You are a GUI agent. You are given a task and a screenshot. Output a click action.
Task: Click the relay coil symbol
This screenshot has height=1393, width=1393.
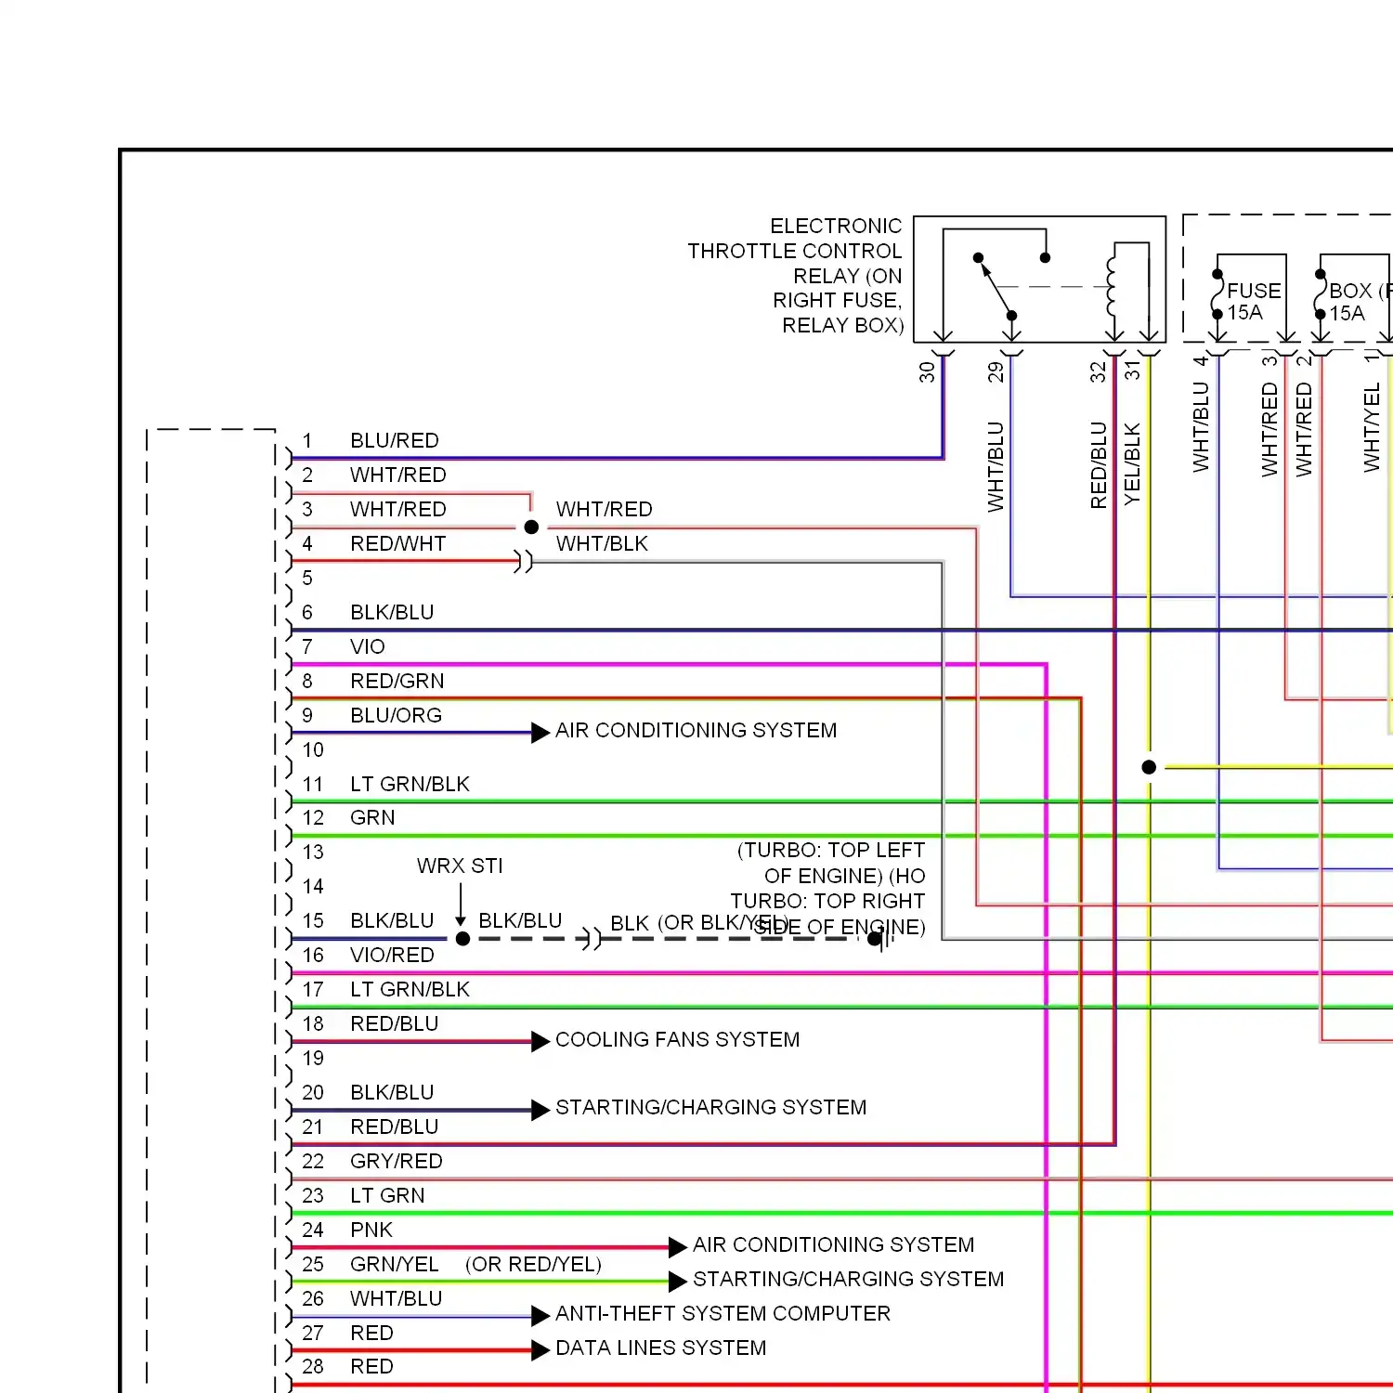coord(1113,287)
